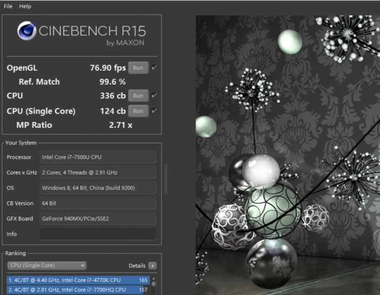The width and height of the screenshot is (380, 295).
Task: Open the Help menu
Action: point(25,6)
